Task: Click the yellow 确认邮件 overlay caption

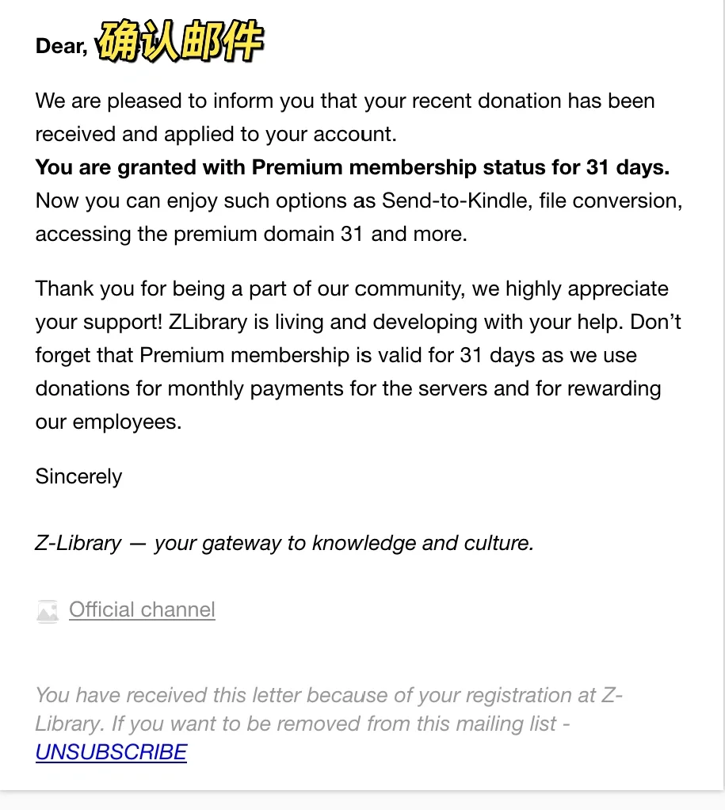Action: click(181, 41)
